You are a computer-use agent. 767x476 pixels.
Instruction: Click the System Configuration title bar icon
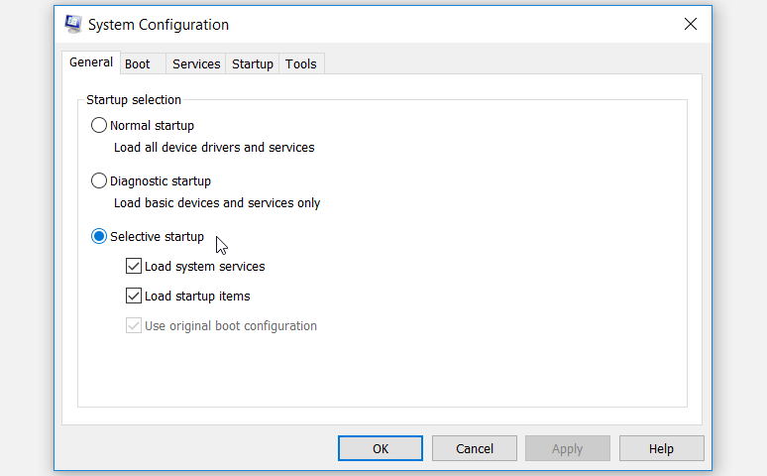click(72, 25)
